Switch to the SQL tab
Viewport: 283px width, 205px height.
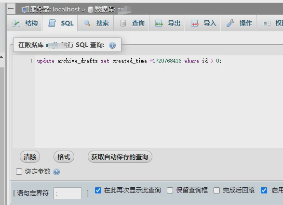[60, 23]
